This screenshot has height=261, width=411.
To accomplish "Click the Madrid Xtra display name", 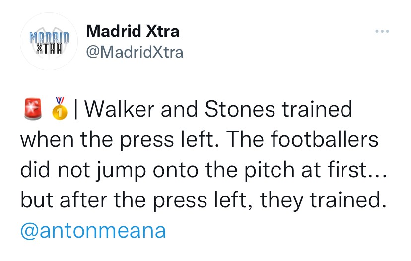I will pos(133,32).
